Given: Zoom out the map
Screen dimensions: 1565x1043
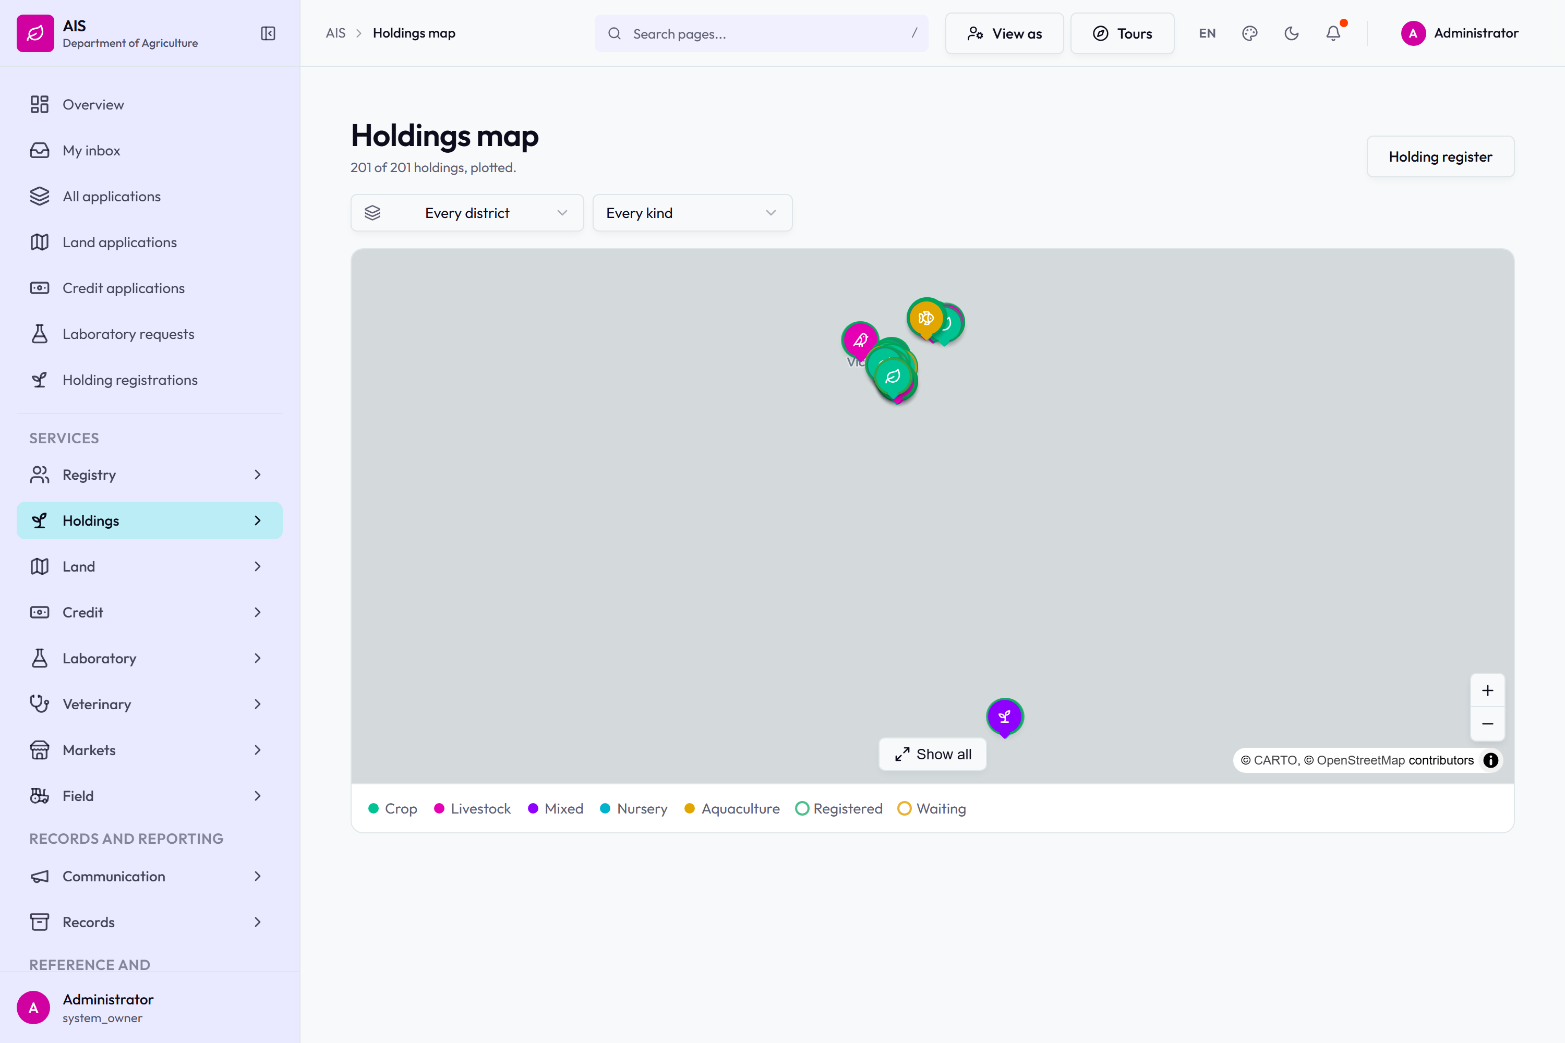Looking at the screenshot, I should pyautogui.click(x=1487, y=724).
